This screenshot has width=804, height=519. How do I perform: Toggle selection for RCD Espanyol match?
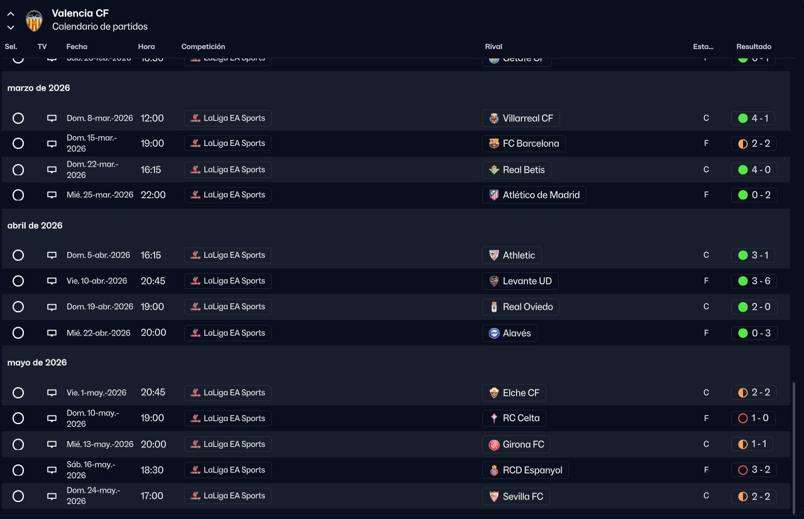pyautogui.click(x=18, y=470)
